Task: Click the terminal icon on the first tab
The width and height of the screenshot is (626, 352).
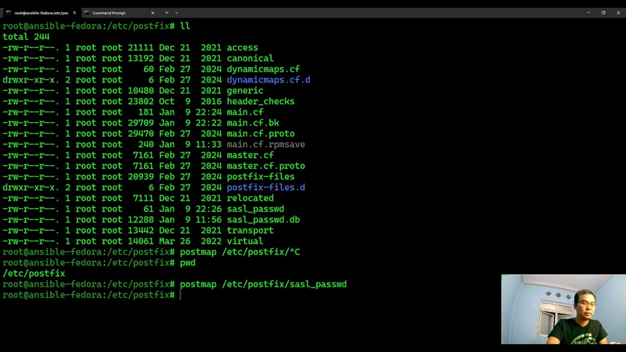Action: click(x=8, y=13)
